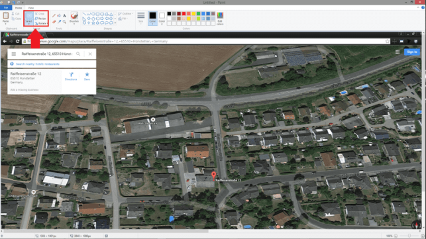Crop the image with Crop button
Image resolution: width=426 pixels, height=239 pixels.
pyautogui.click(x=40, y=14)
